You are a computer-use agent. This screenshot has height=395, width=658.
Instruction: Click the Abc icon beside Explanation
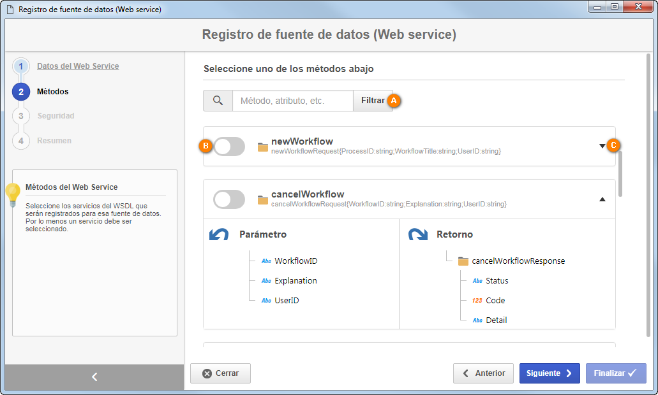[267, 281]
